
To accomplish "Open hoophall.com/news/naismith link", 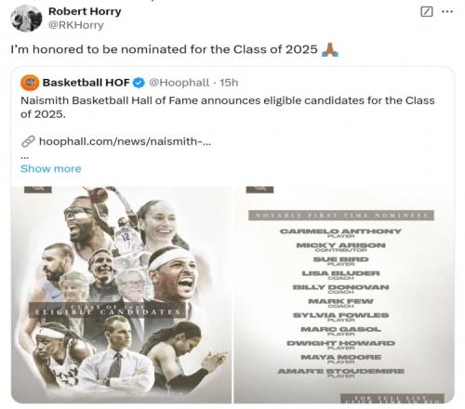I will coord(125,141).
